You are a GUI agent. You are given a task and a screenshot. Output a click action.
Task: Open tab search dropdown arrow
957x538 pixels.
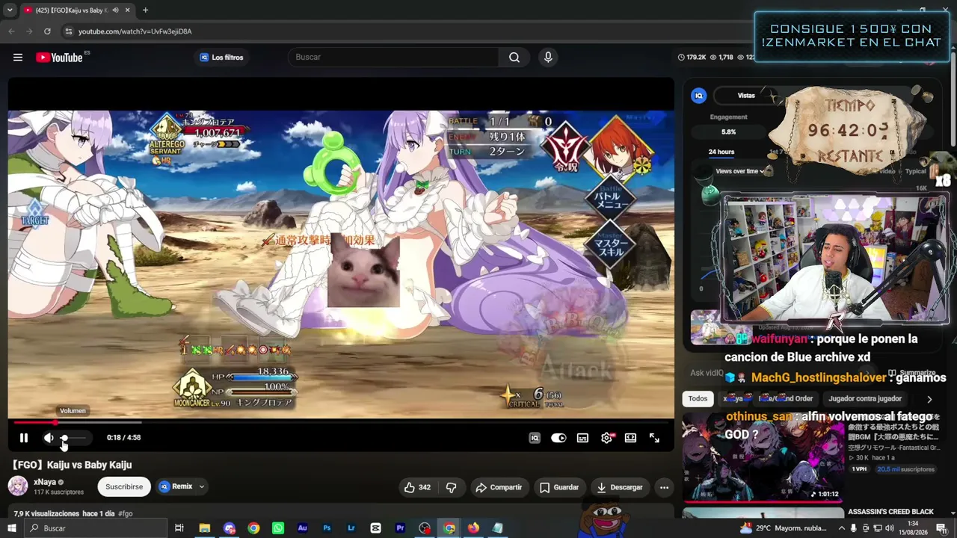[x=10, y=10]
